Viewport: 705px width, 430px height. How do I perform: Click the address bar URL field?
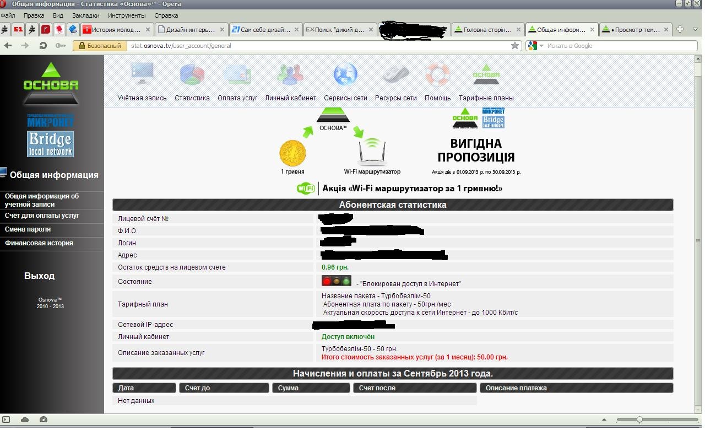[x=319, y=46]
